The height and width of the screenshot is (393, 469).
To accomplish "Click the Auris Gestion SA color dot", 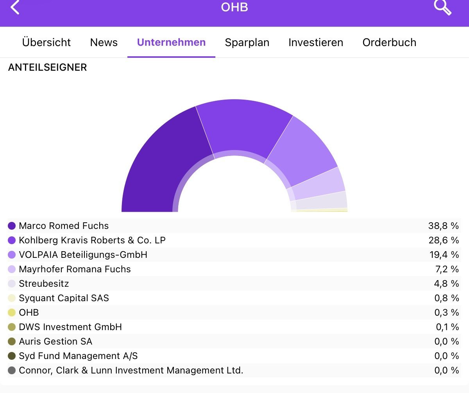I will (x=11, y=341).
